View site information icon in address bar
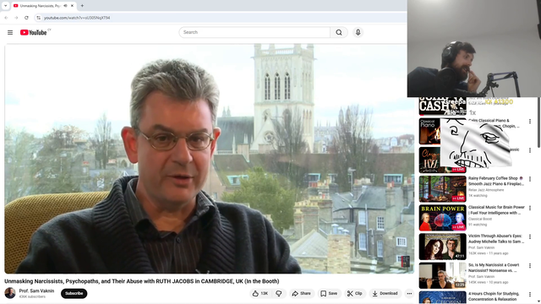 (38, 18)
